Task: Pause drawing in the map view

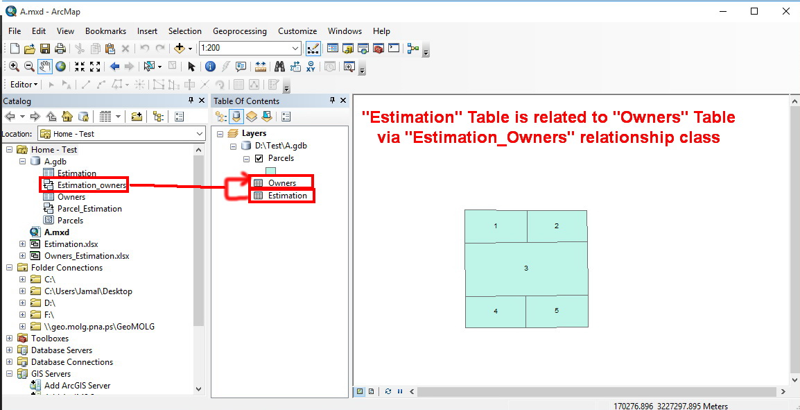Action: [399, 392]
